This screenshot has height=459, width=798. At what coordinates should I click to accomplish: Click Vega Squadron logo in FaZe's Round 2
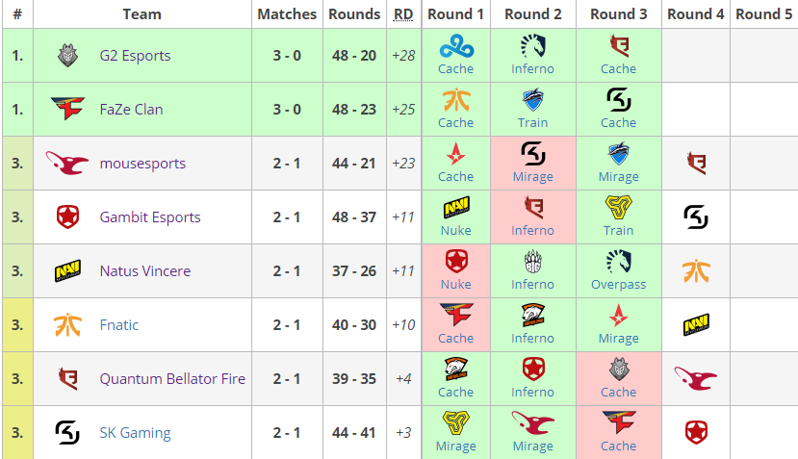pos(533,100)
